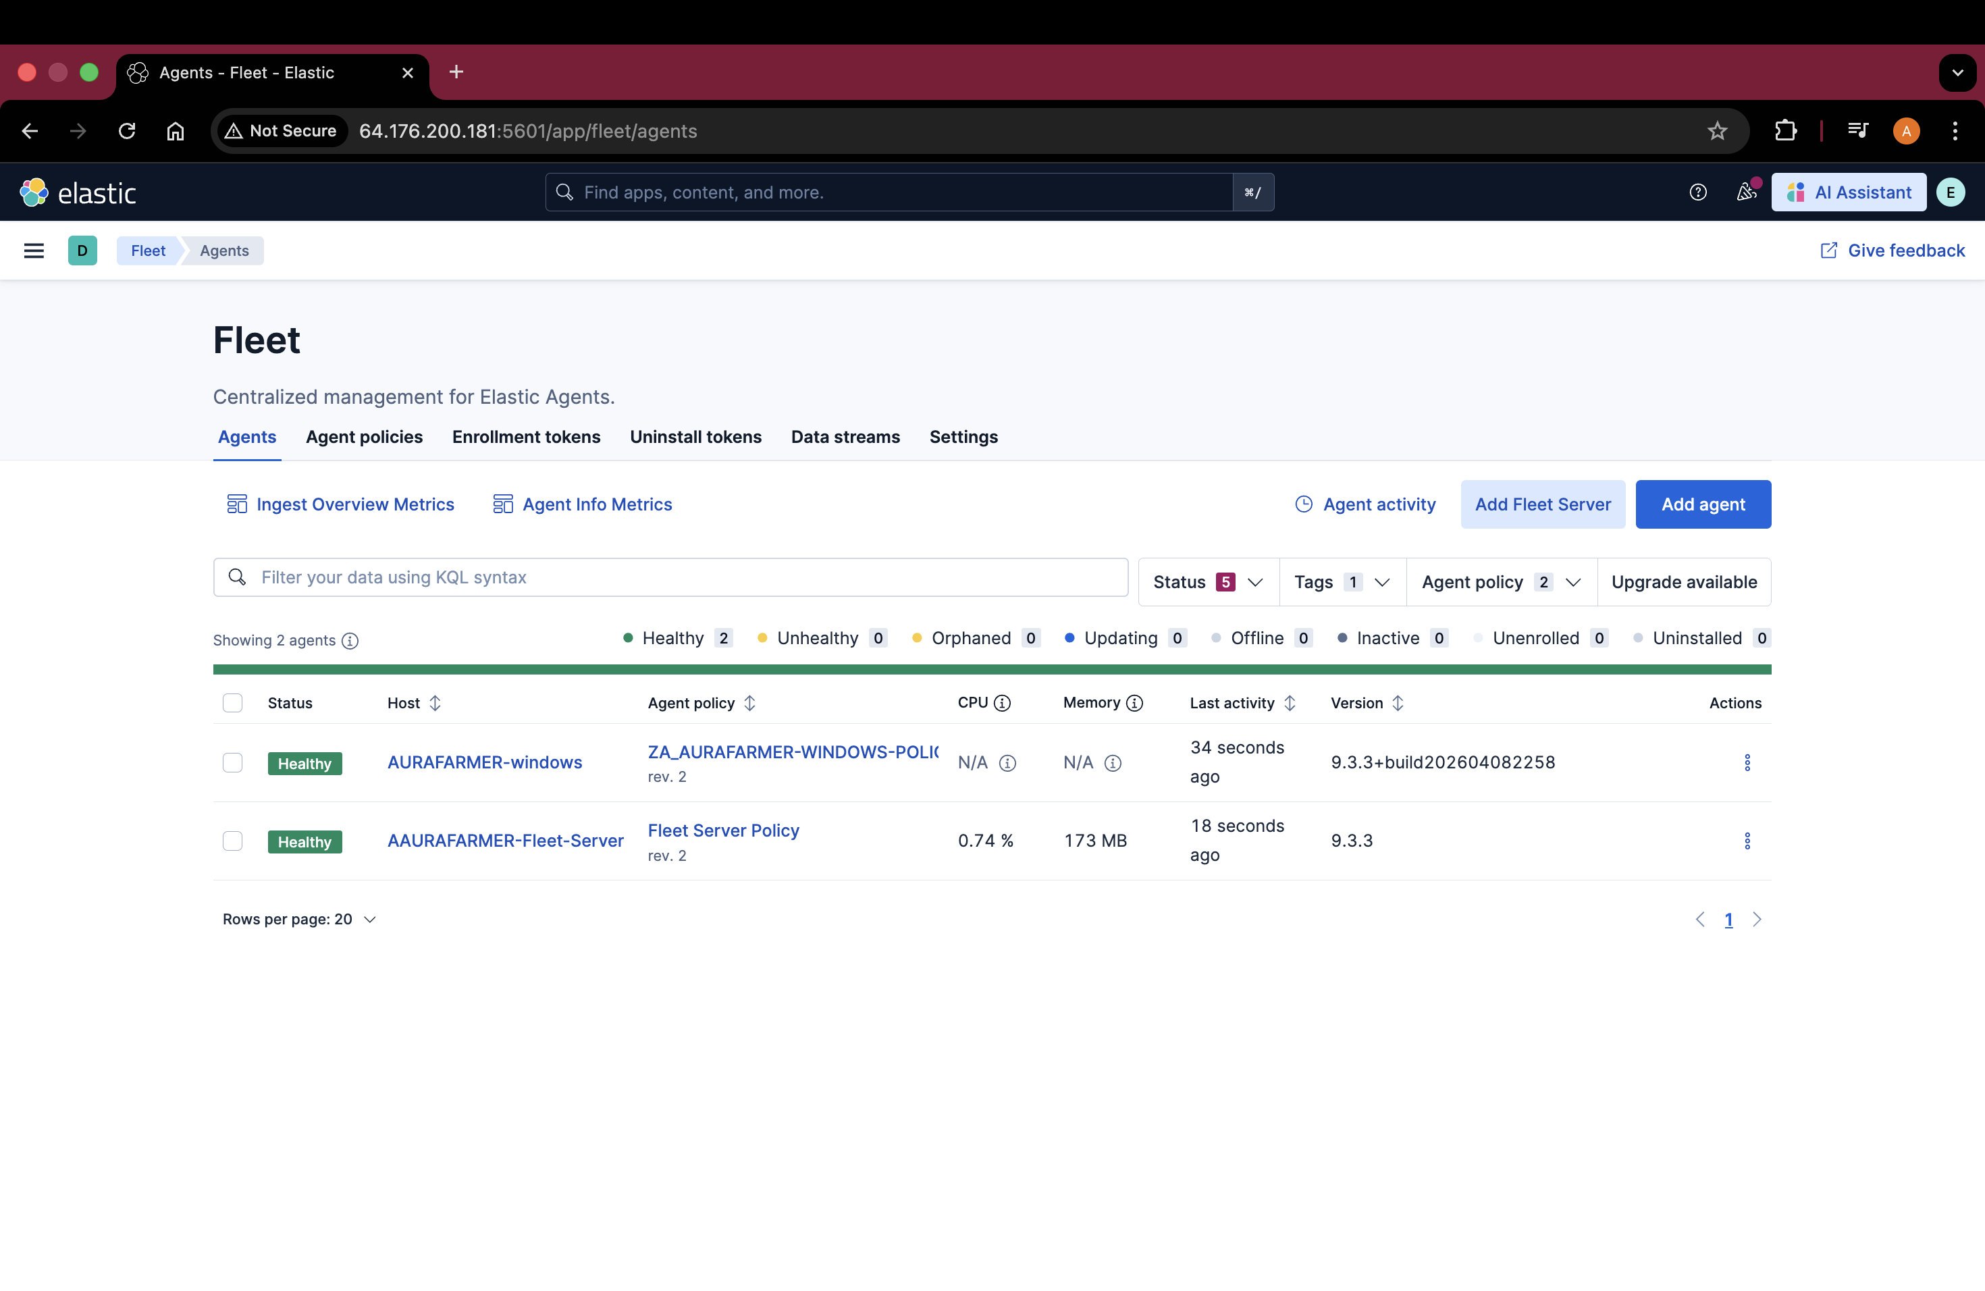The image size is (1985, 1291).
Task: Check the box for AURAFARMER-windows row
Action: click(x=233, y=763)
